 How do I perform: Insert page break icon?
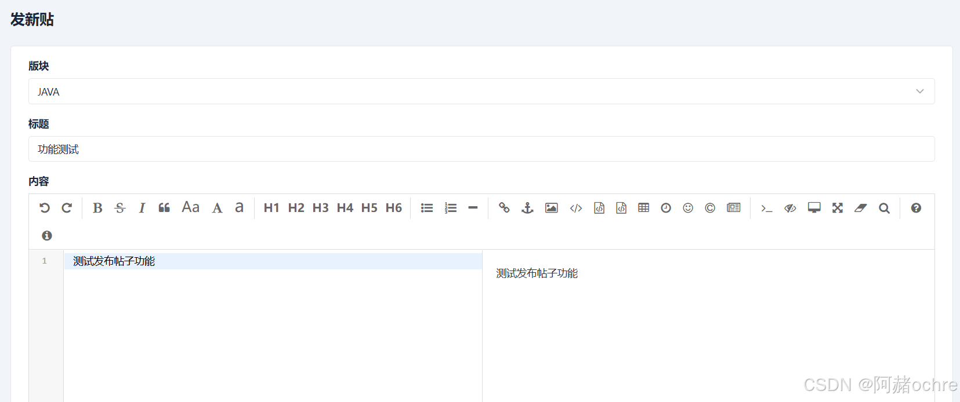(x=734, y=208)
